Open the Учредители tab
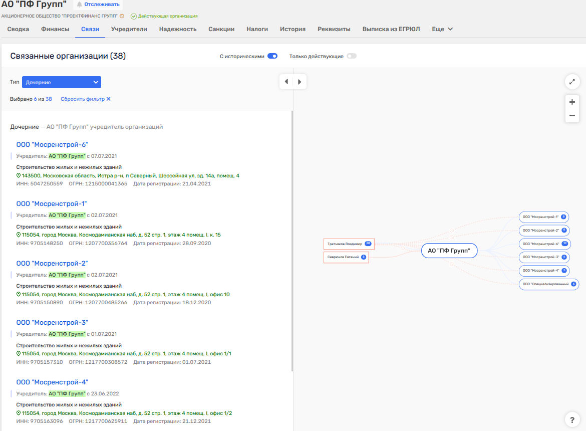 click(x=129, y=29)
